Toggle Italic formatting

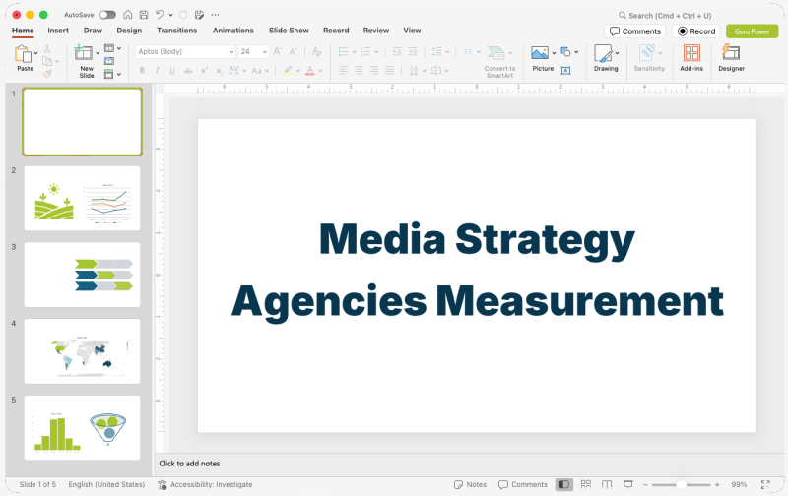pos(157,71)
